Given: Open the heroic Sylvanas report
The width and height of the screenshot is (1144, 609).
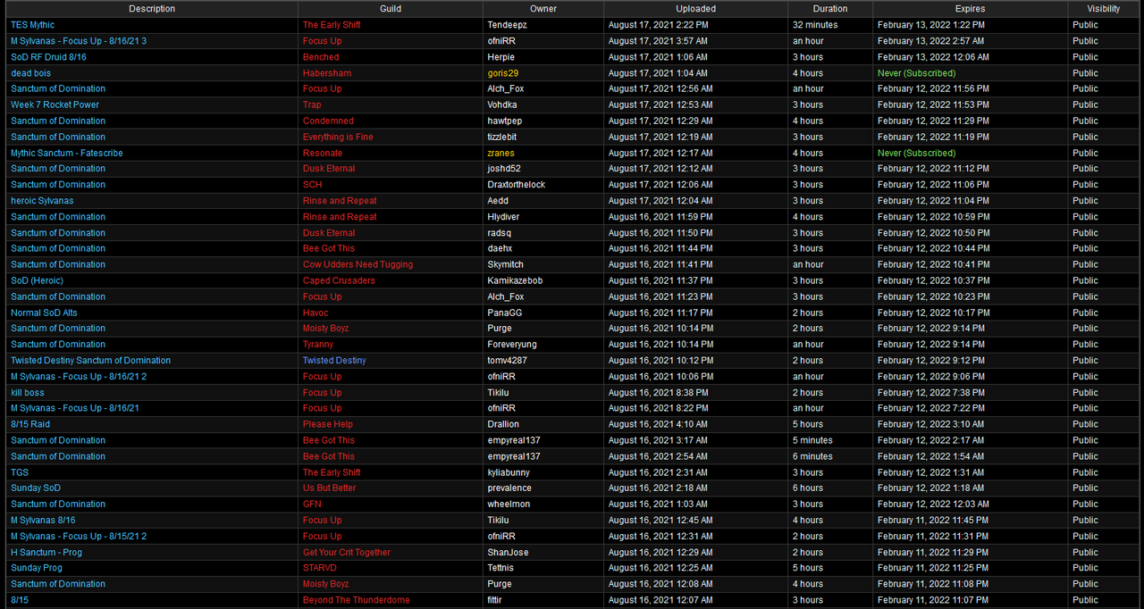Looking at the screenshot, I should (42, 201).
